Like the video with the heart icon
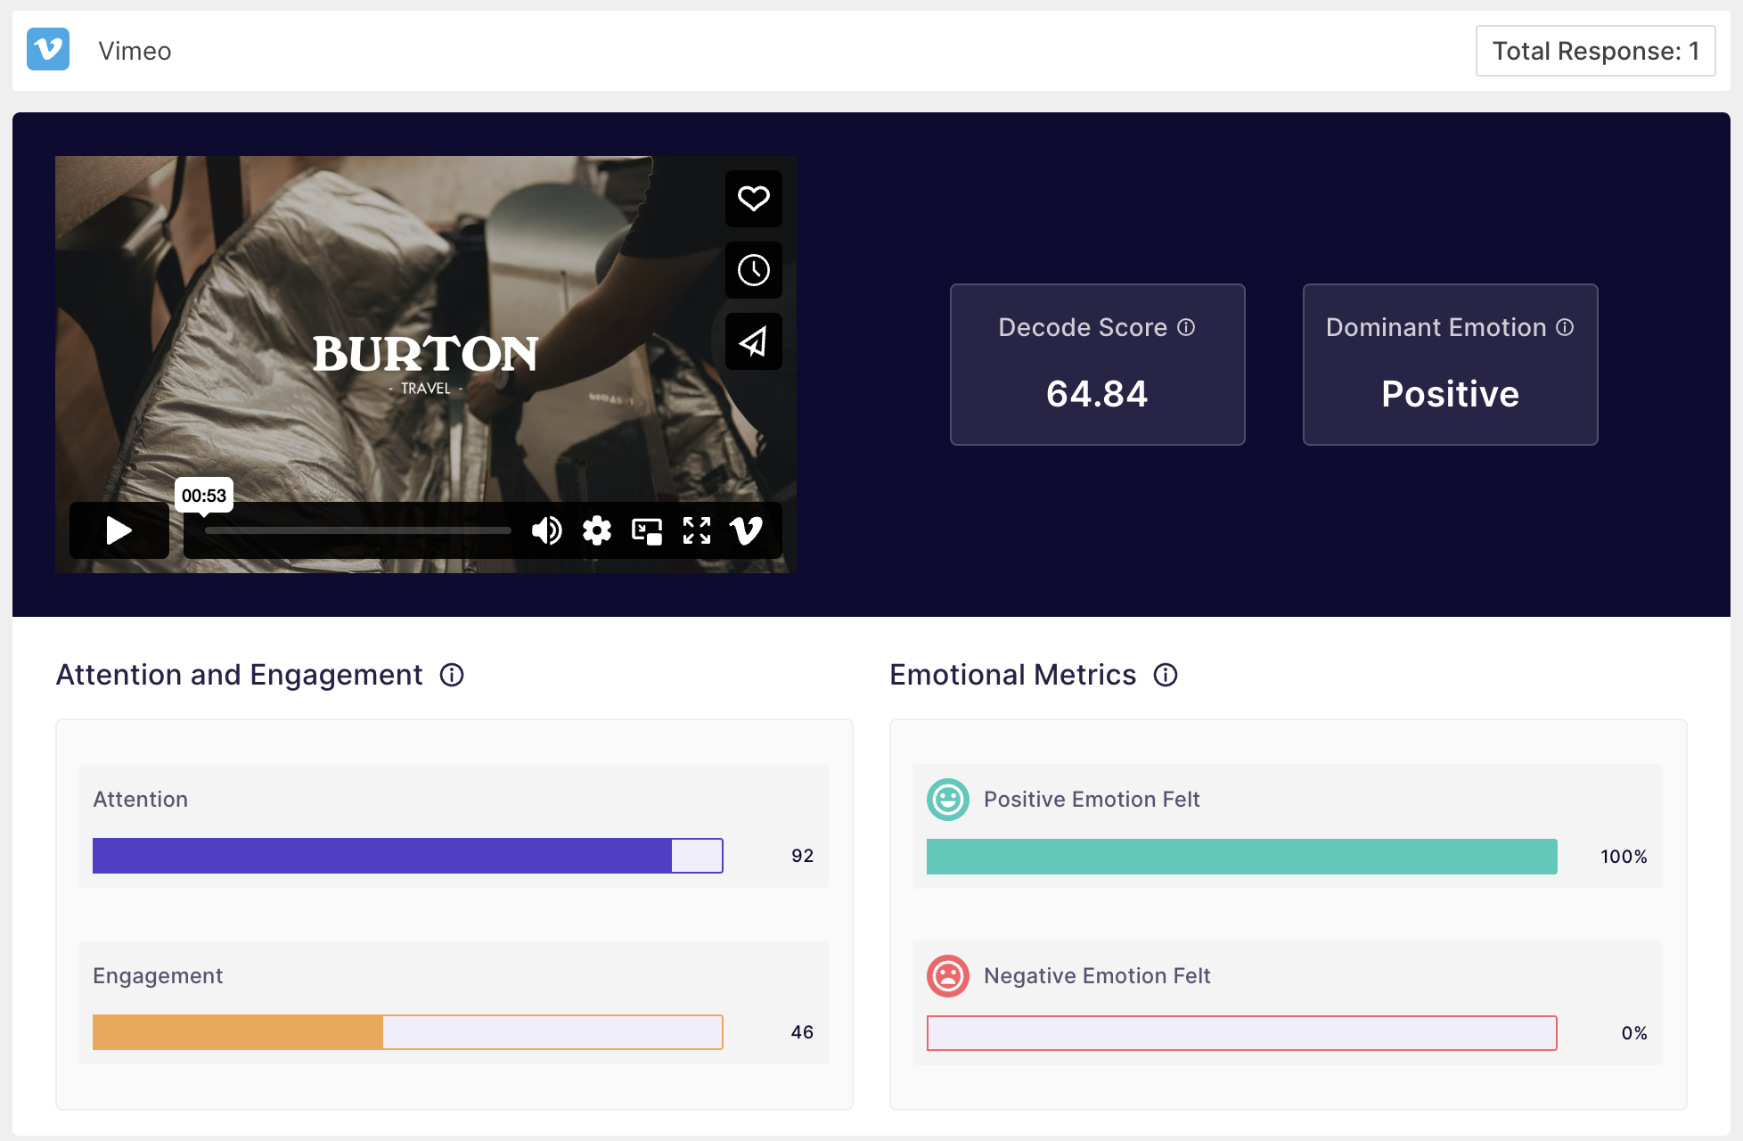 point(754,198)
